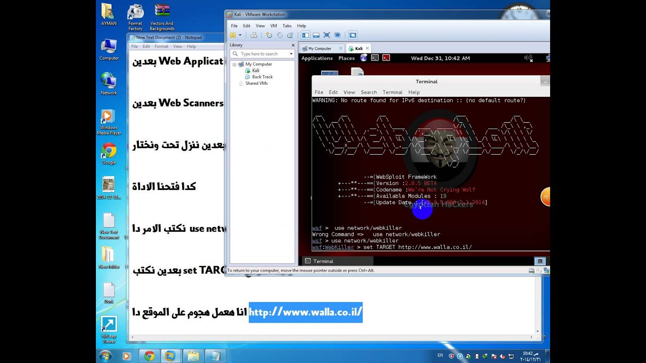The height and width of the screenshot is (363, 646).
Task: Open Format Factory desktop shortcut
Action: point(135,18)
